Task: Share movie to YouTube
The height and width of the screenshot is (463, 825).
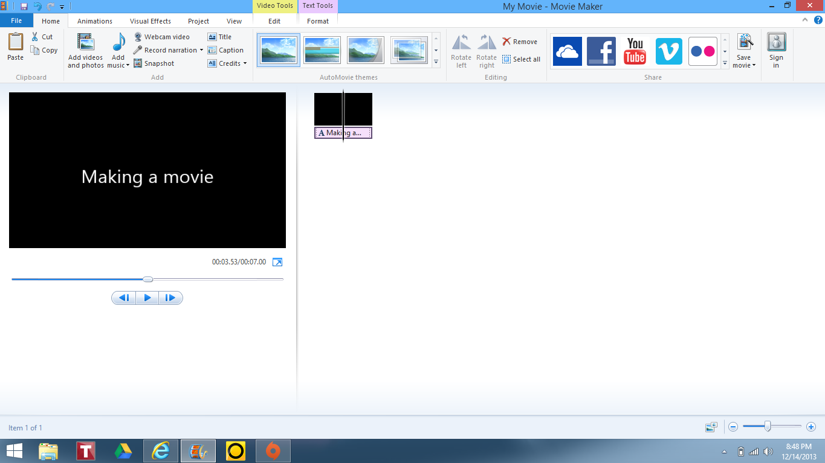Action: pos(635,51)
